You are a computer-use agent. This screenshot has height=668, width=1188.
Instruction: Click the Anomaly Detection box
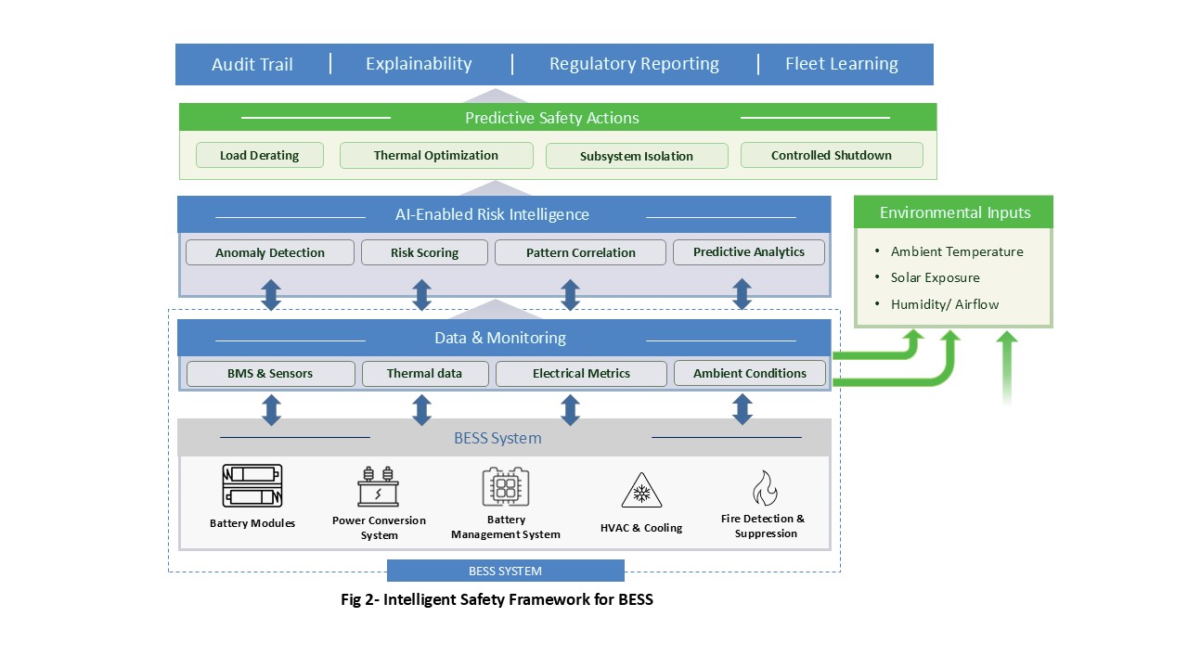pos(270,252)
